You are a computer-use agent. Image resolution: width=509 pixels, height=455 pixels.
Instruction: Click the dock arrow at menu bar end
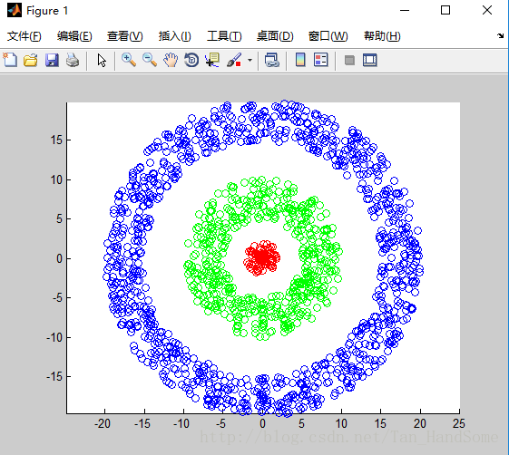tap(500, 35)
